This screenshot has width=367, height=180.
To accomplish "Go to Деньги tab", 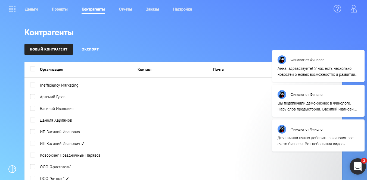I will click(31, 9).
